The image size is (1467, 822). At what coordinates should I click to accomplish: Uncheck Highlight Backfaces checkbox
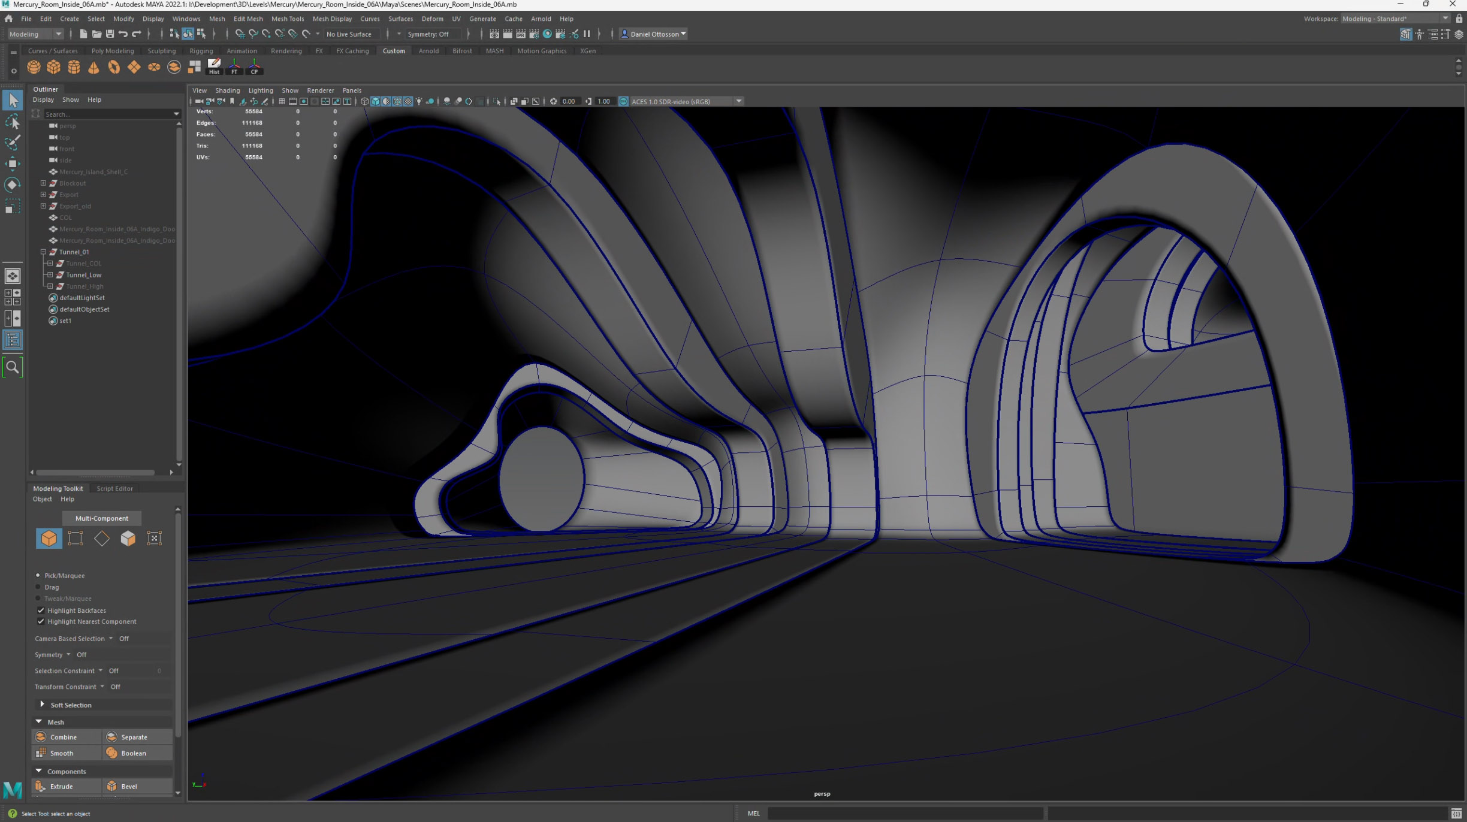41,611
